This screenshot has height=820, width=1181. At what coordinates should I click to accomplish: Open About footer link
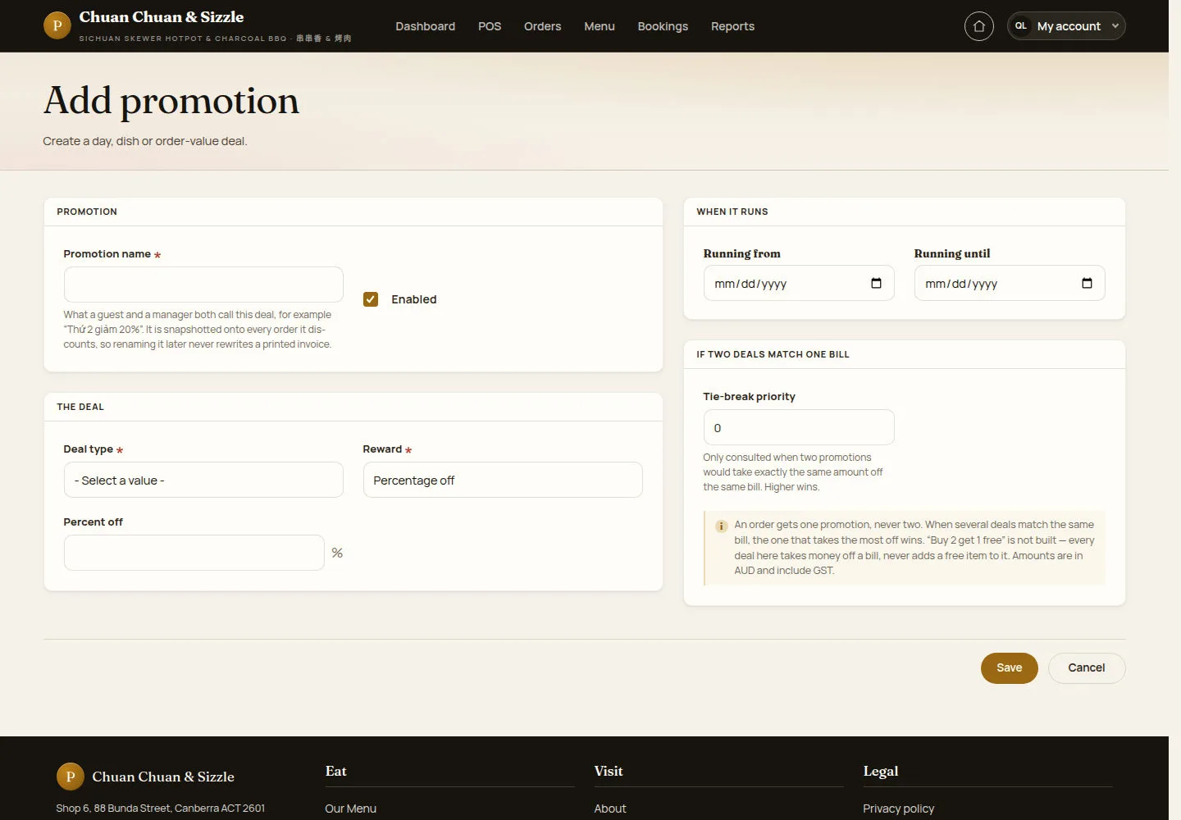(x=610, y=809)
